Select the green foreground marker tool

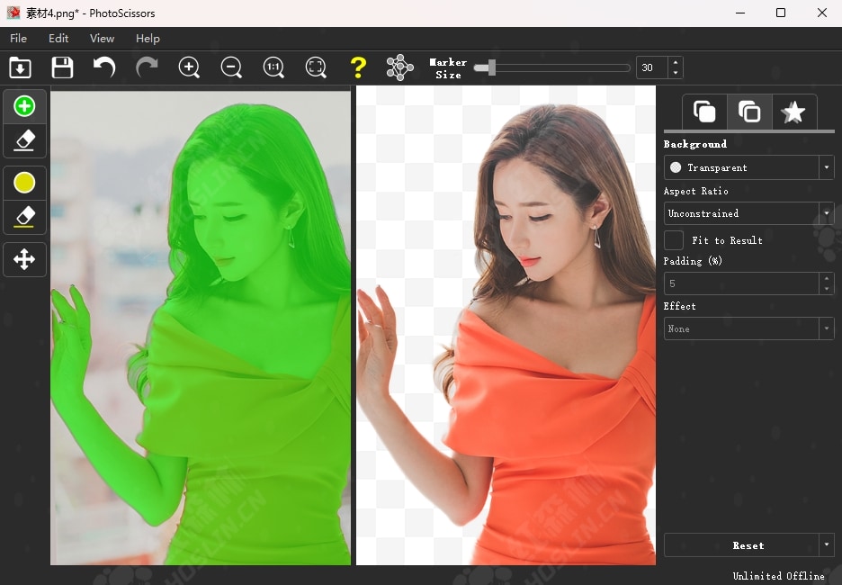24,106
